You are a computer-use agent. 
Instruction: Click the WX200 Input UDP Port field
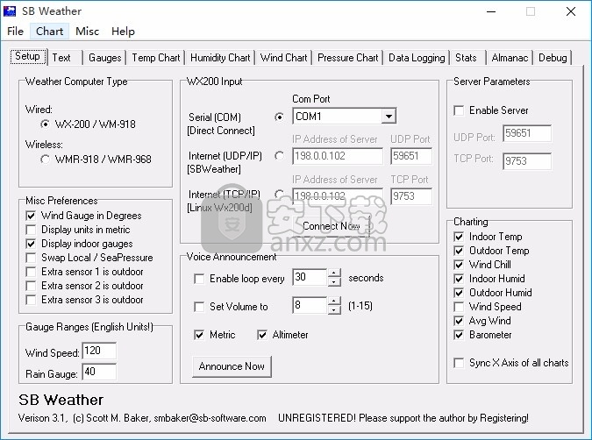pos(411,156)
